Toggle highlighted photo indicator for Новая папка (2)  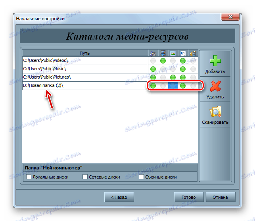[173, 86]
